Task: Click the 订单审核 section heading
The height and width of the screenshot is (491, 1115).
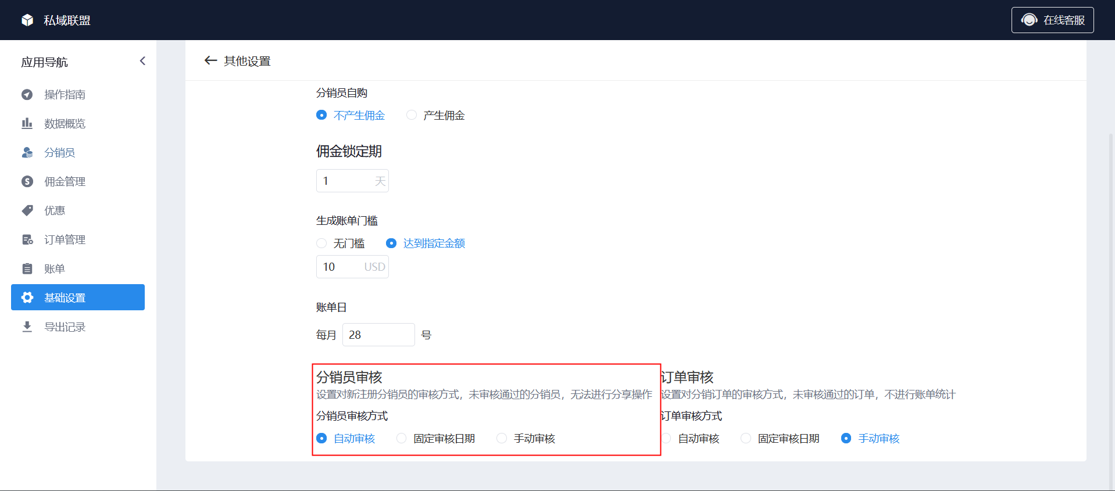Action: click(687, 377)
